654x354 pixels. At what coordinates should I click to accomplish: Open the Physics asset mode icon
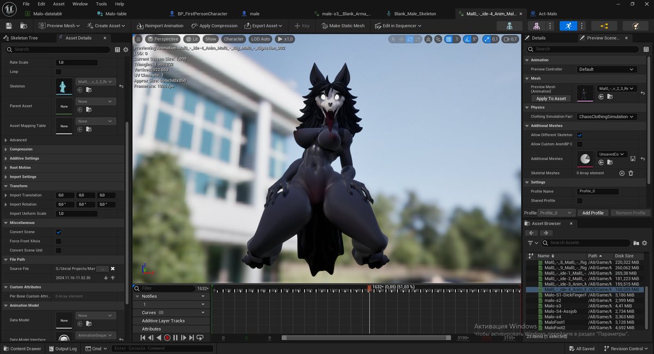coord(635,26)
